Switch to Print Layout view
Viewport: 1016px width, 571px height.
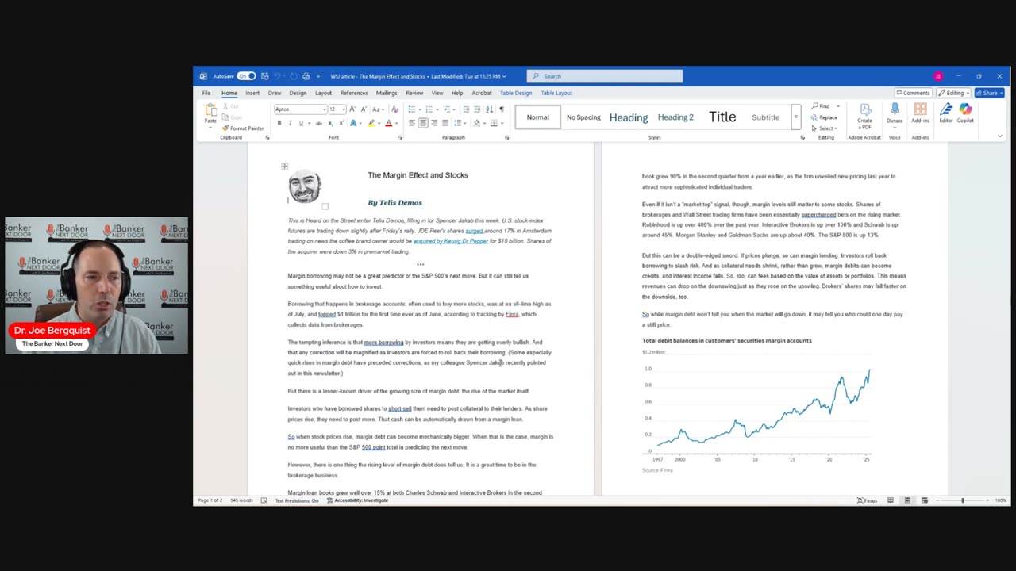(907, 500)
